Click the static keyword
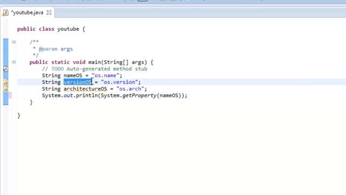Viewport: 346px width, 195px height. click(61, 62)
